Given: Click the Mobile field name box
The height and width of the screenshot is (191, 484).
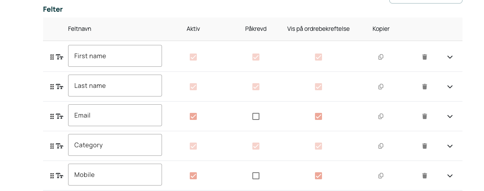Looking at the screenshot, I should pyautogui.click(x=115, y=175).
